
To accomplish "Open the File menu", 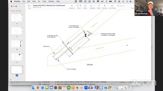I will pos(24,1).
